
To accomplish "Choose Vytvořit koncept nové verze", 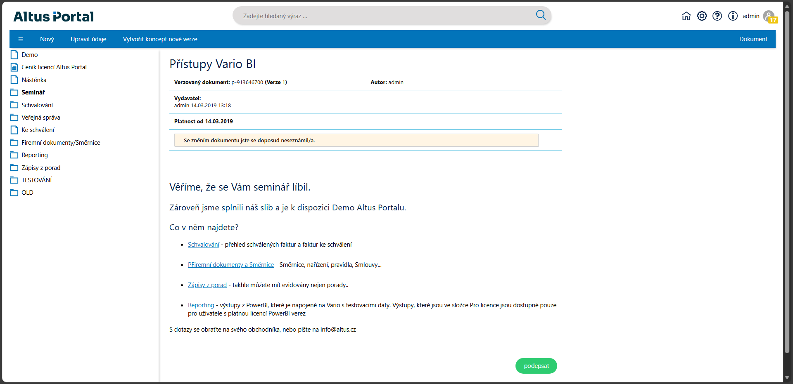I will tap(160, 39).
